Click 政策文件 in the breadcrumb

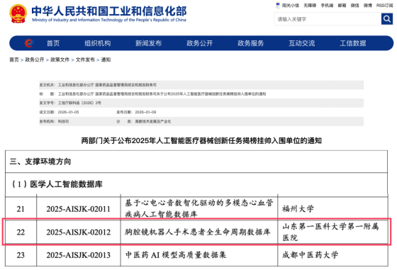(x=60, y=60)
